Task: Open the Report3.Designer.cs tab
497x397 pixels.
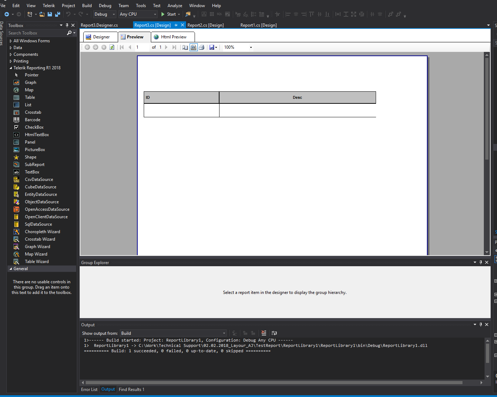Action: click(x=99, y=25)
